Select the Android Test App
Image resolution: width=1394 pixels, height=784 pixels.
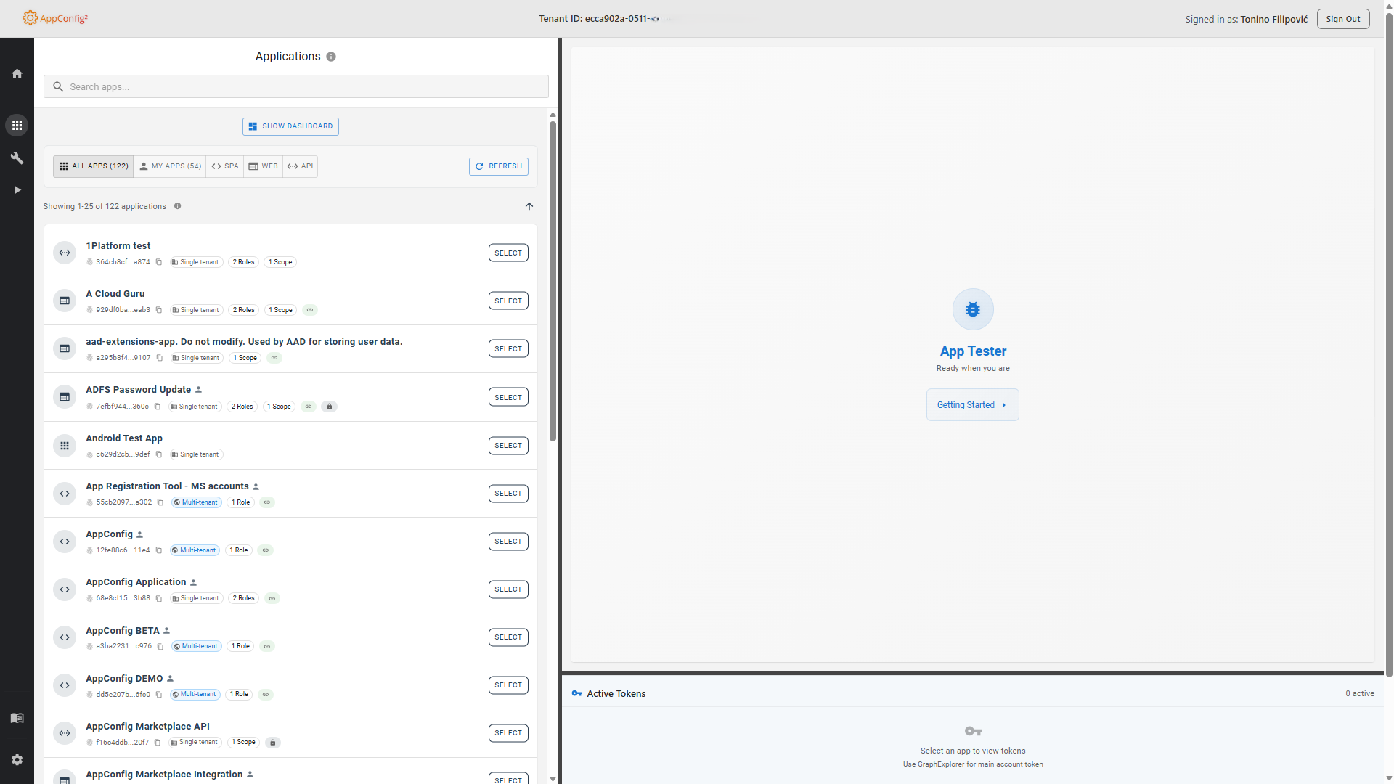pyautogui.click(x=508, y=446)
